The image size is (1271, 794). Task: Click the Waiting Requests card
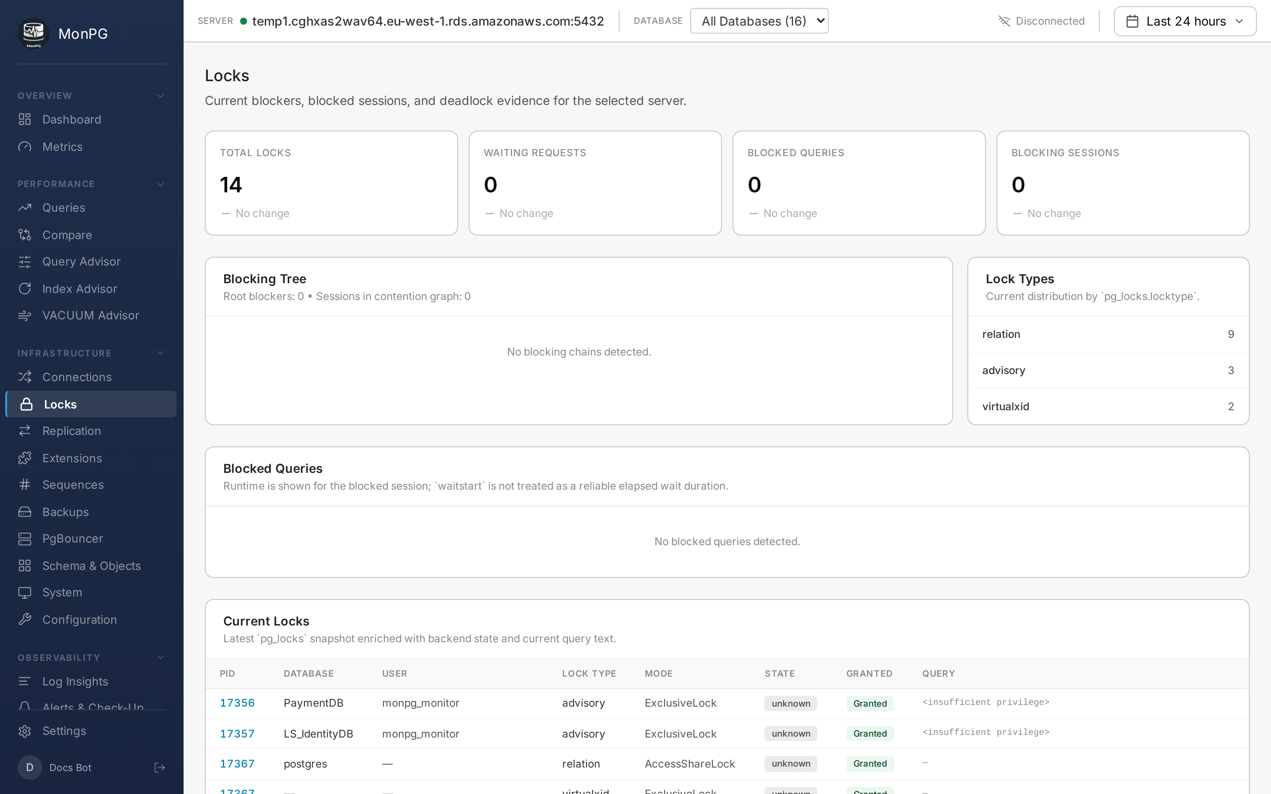click(595, 183)
